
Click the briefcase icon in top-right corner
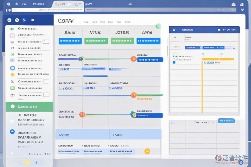click(233, 4)
